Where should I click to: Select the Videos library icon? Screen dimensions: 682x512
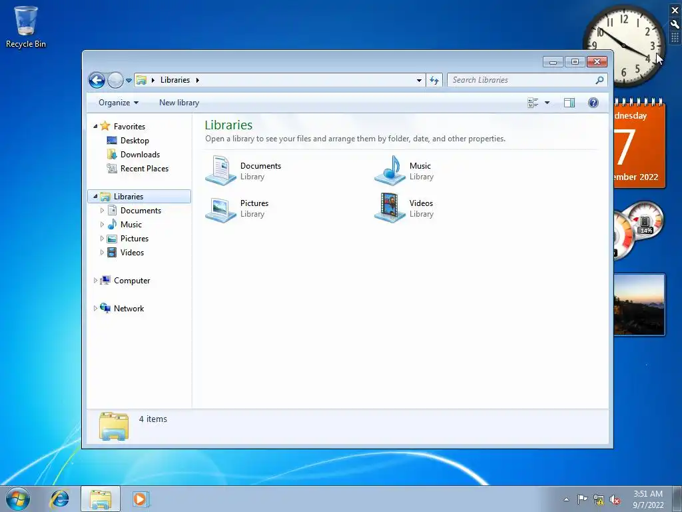click(x=390, y=208)
